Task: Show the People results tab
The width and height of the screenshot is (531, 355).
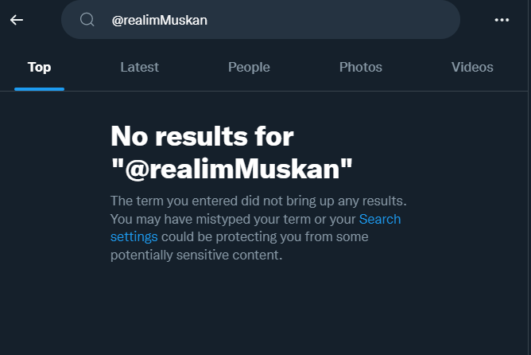Action: pos(249,67)
